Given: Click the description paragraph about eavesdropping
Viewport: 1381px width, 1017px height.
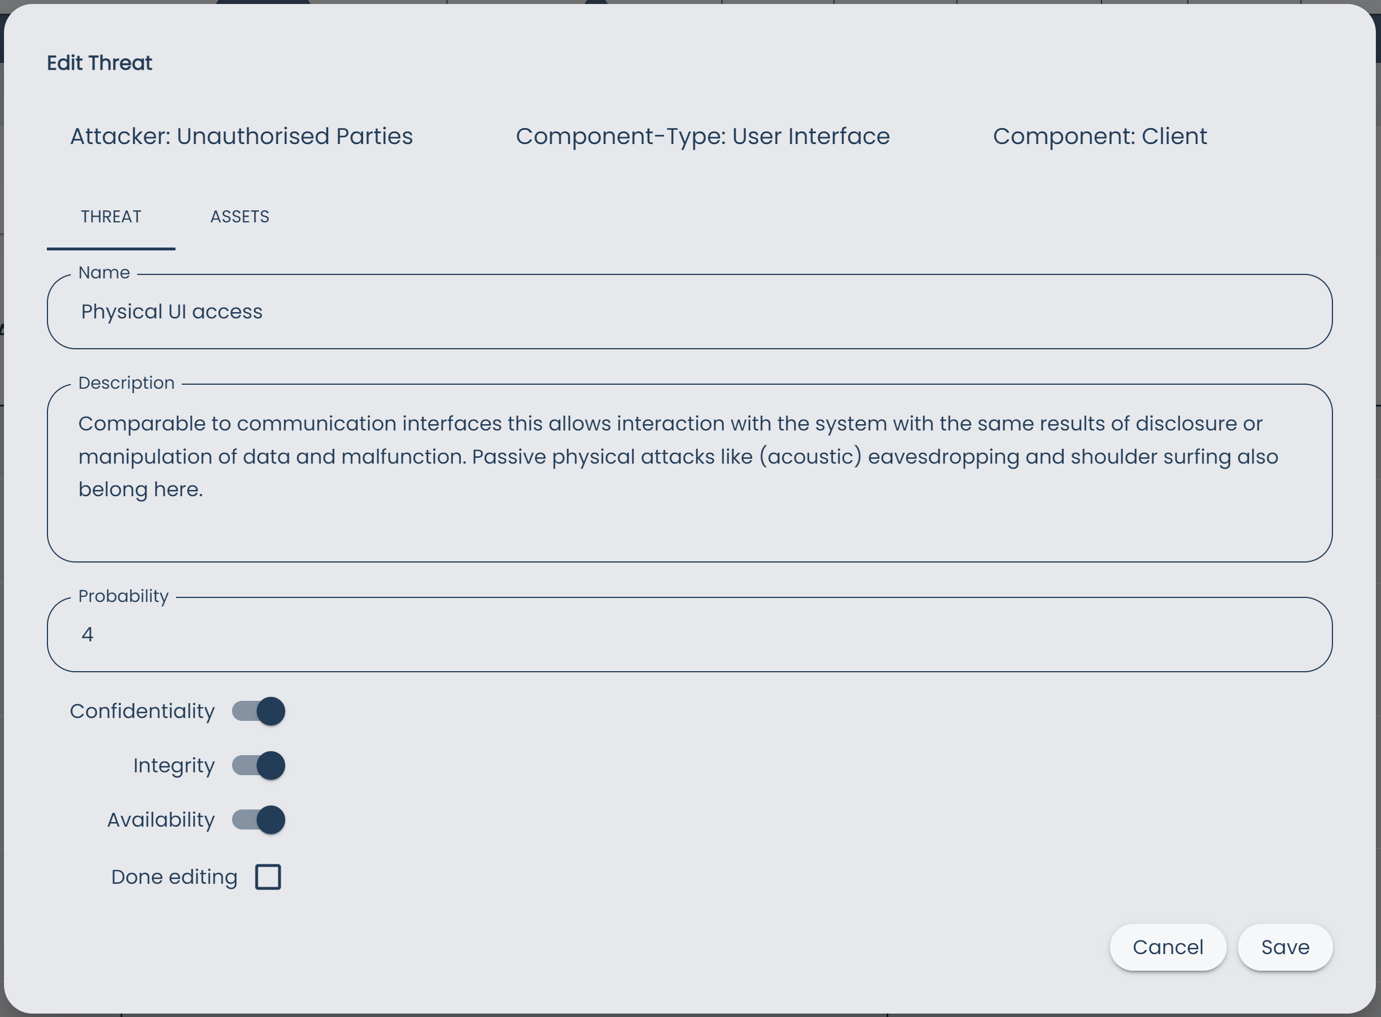Looking at the screenshot, I should pyautogui.click(x=677, y=456).
